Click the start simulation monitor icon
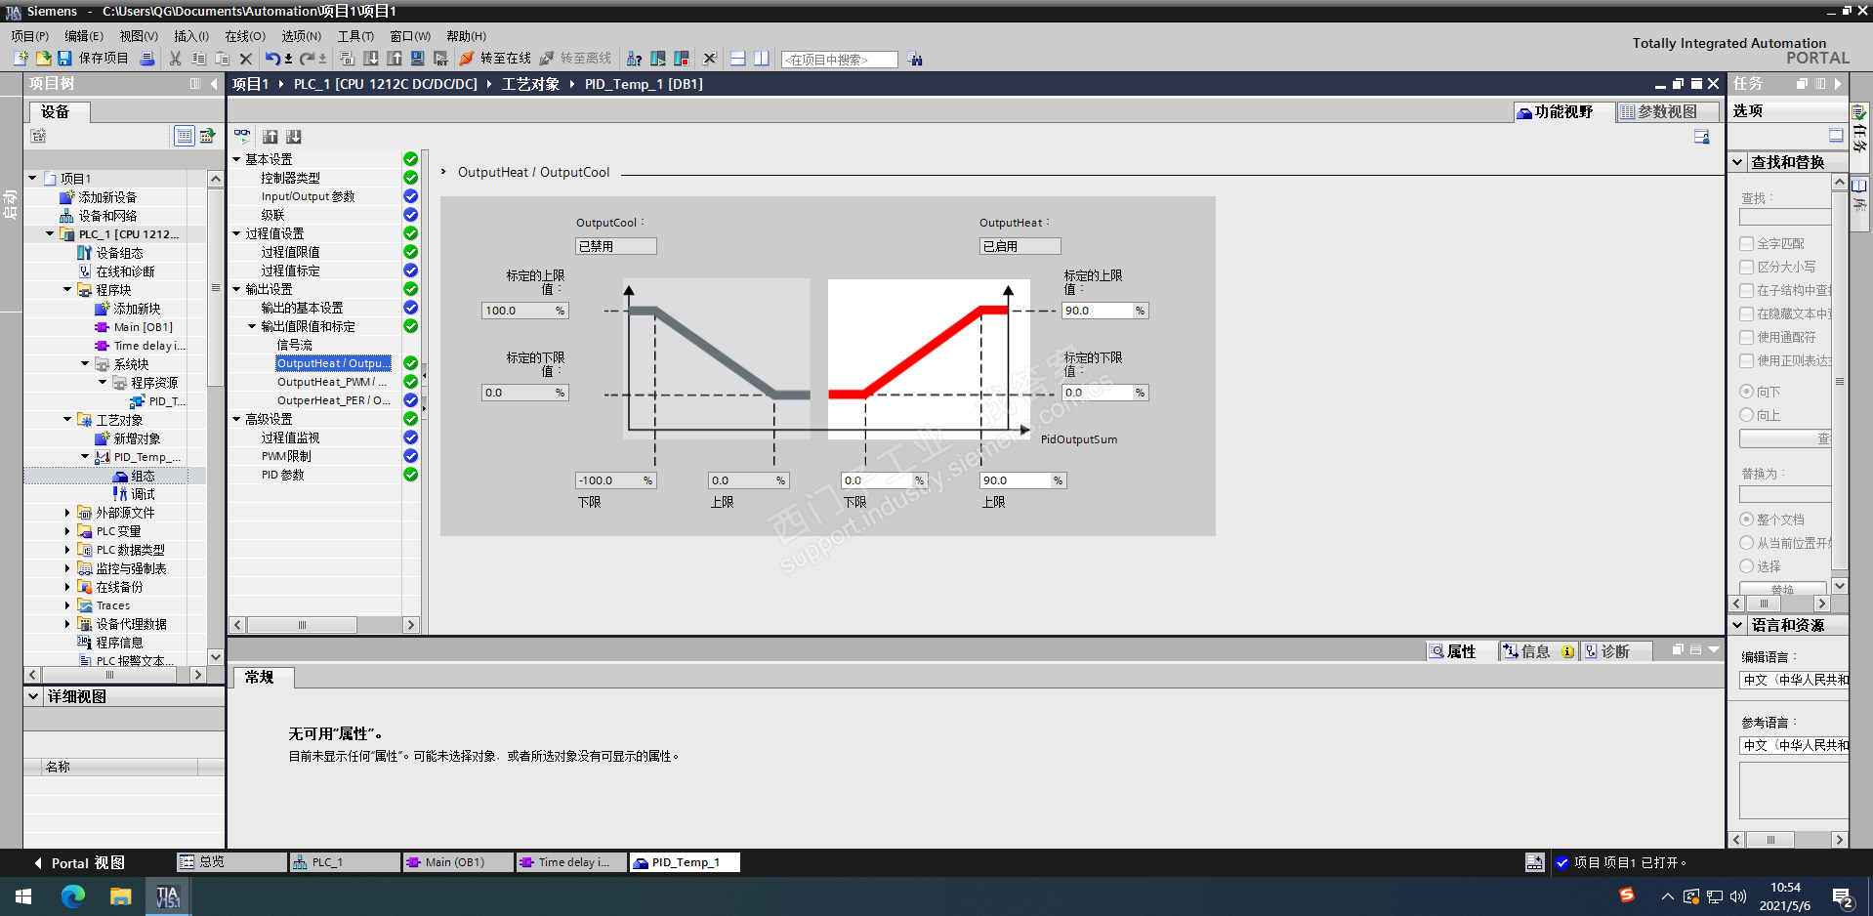The image size is (1873, 916). point(418,59)
